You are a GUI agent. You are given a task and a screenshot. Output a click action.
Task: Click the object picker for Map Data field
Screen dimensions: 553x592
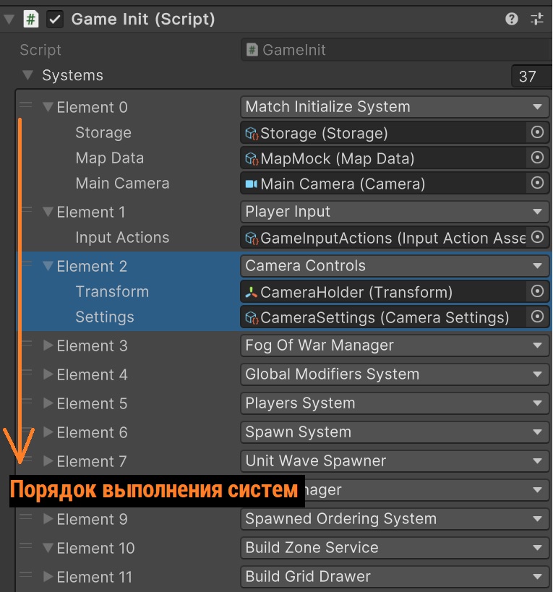[537, 158]
